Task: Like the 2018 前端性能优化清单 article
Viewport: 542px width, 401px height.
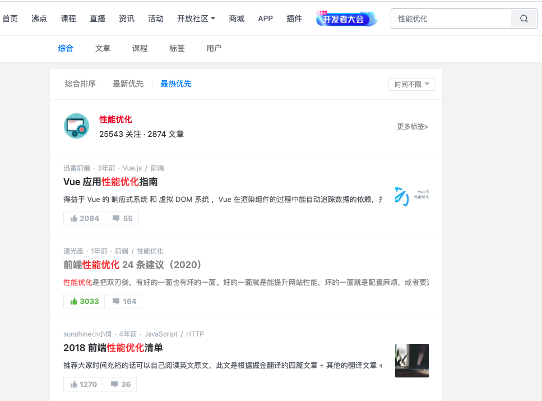Action: (x=84, y=384)
